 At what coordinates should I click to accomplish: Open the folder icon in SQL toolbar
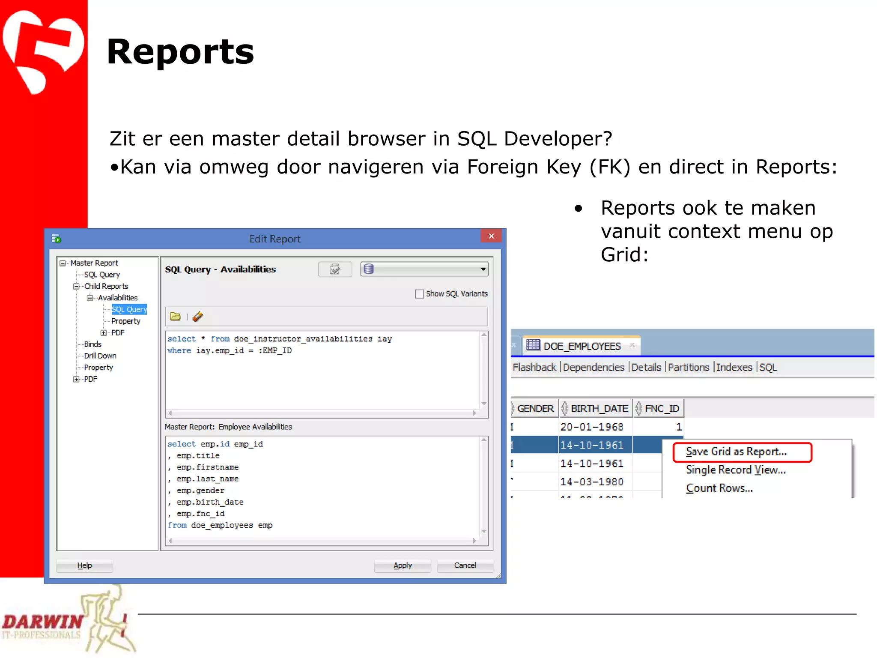point(175,317)
